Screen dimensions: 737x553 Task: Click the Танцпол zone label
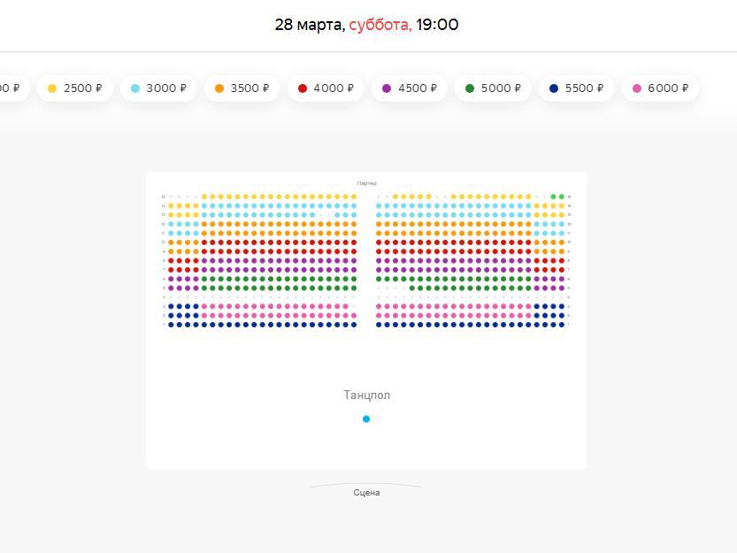tap(366, 396)
